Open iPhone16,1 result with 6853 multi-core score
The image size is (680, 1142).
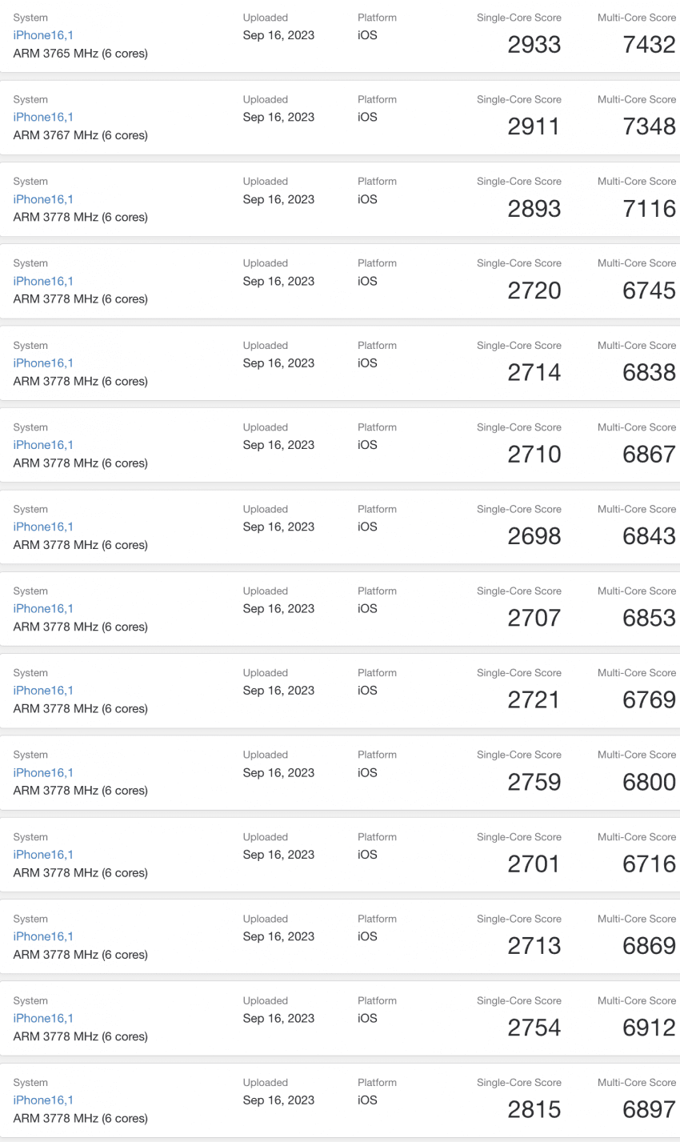coord(43,608)
